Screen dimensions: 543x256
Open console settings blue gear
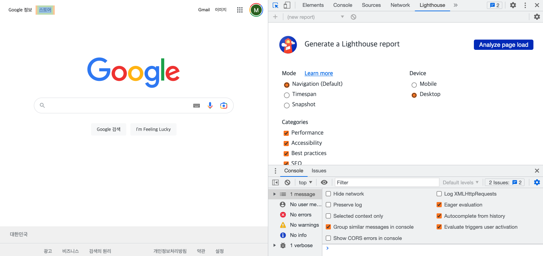click(x=537, y=182)
